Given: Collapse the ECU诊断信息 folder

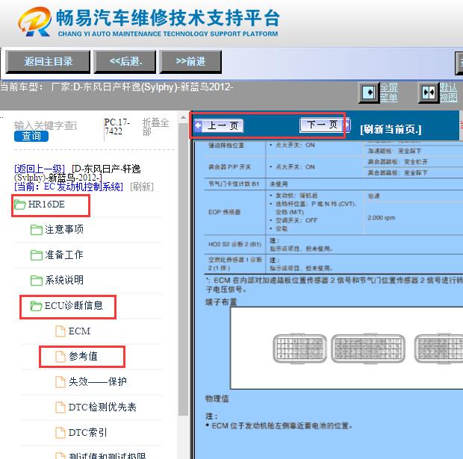Looking at the screenshot, I should [74, 305].
